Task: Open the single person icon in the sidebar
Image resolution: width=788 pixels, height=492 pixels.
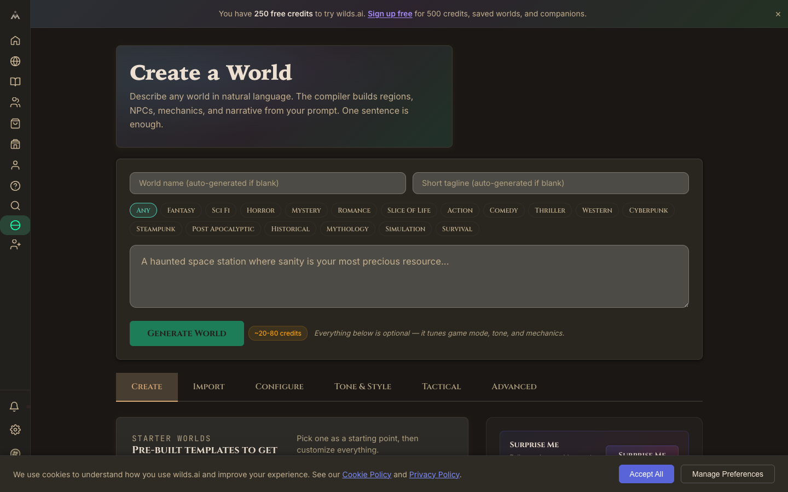Action: coord(15,165)
